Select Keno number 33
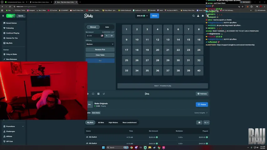Screen dimensions: 267x150 [126, 71]
